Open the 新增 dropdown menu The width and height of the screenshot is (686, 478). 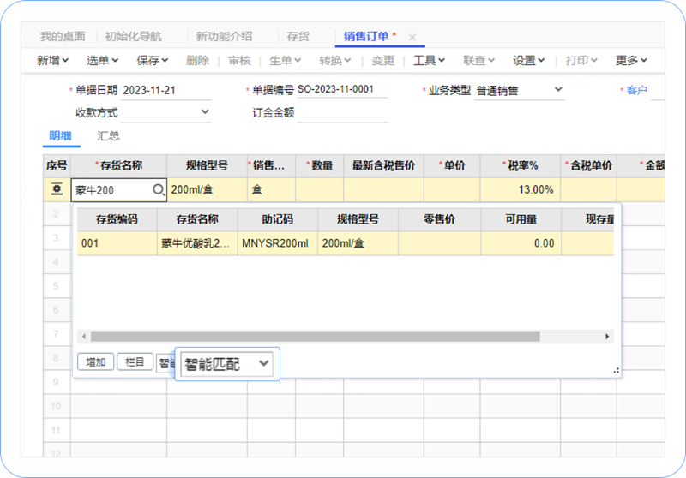click(53, 61)
